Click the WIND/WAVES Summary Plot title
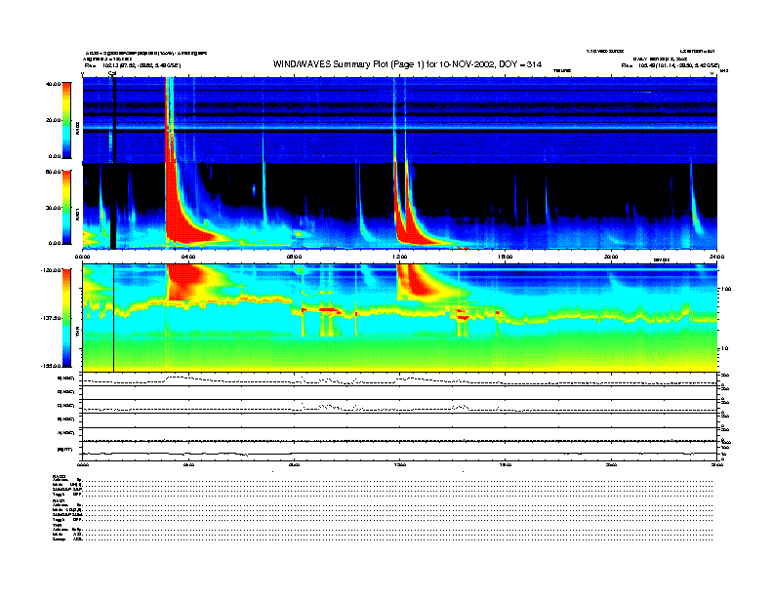Image resolution: width=773 pixels, height=597 pixels. point(407,64)
